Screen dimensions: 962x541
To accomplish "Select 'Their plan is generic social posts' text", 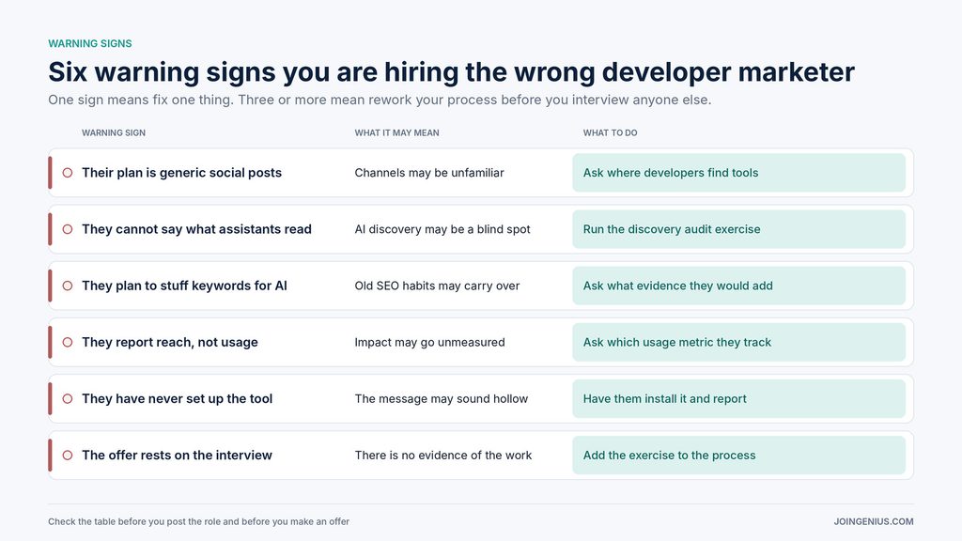I will (x=181, y=173).
